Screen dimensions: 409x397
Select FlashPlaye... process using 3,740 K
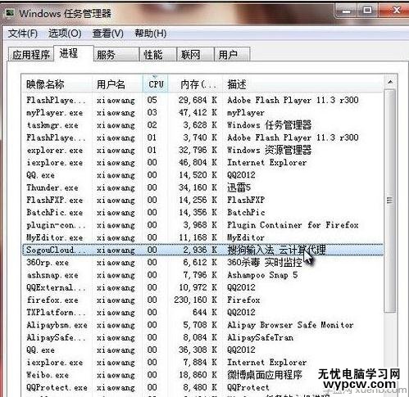pos(202,138)
